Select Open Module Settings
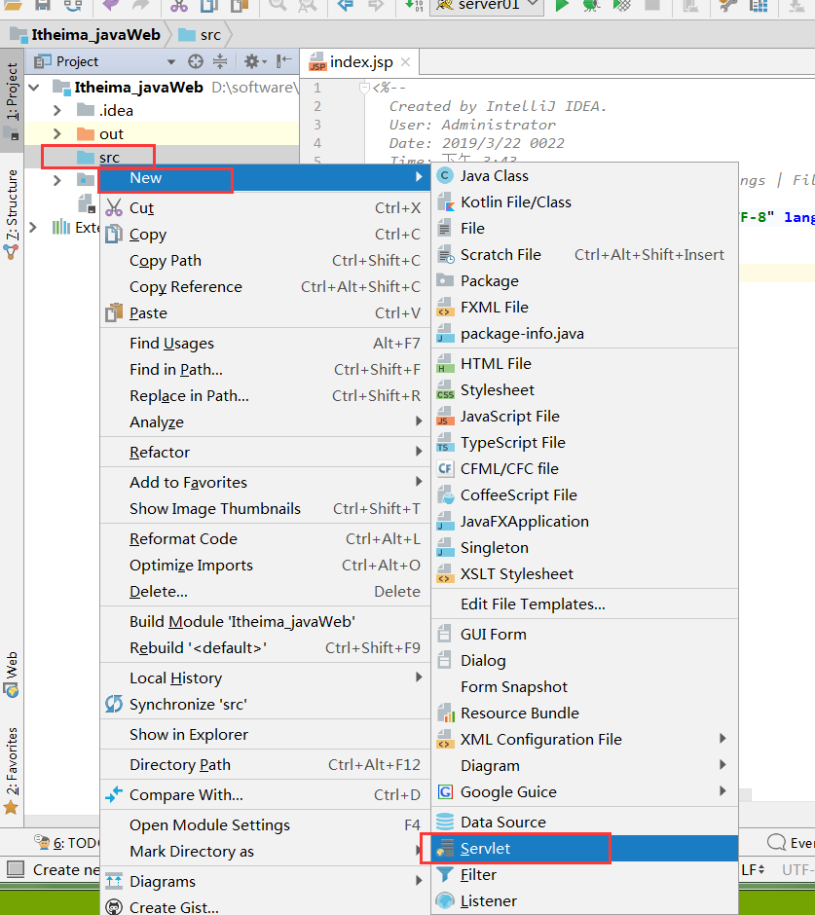The image size is (815, 915). point(265,824)
